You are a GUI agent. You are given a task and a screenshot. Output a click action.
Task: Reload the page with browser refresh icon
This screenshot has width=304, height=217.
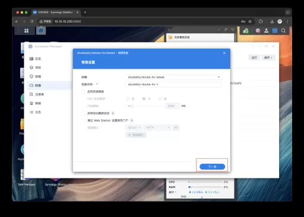click(x=32, y=21)
